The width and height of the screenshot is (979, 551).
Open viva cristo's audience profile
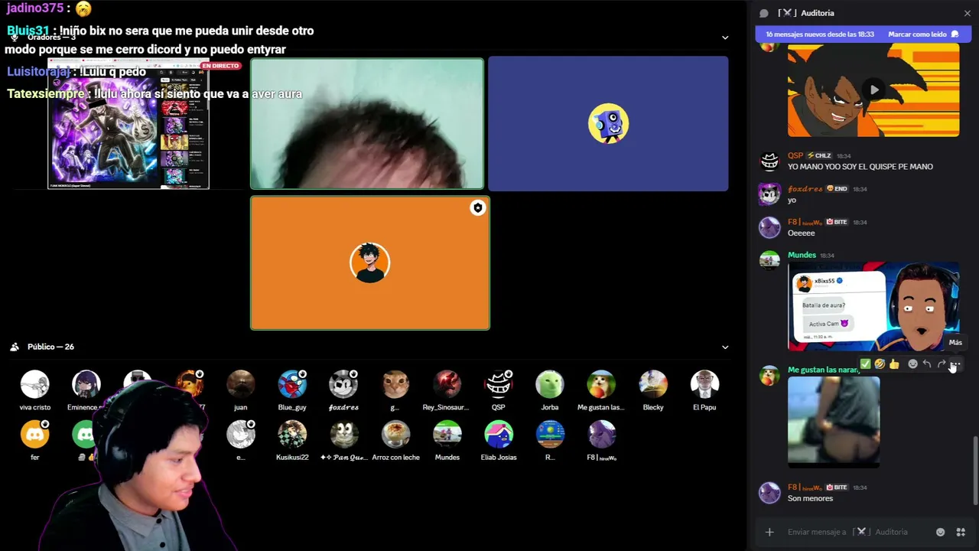click(34, 384)
